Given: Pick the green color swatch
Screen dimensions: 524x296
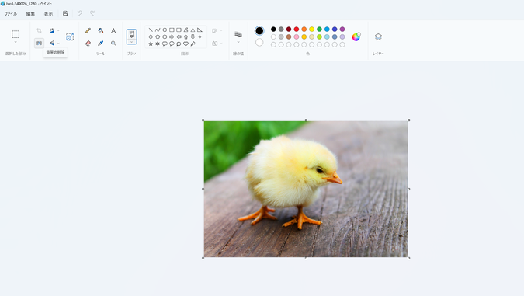Looking at the screenshot, I should tap(320, 30).
